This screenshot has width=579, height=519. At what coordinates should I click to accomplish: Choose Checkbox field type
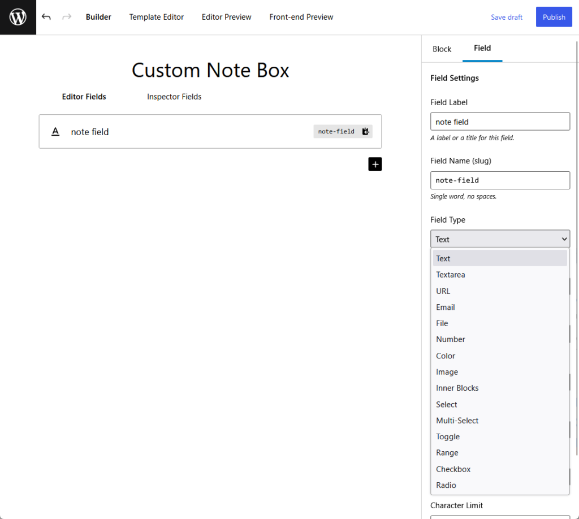500,469
